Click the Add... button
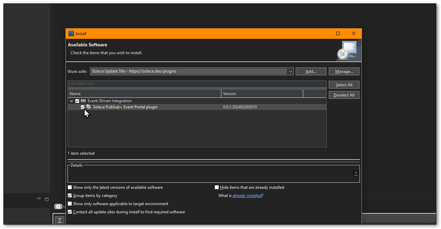Viewport: 441px width, 229px height. coord(311,72)
